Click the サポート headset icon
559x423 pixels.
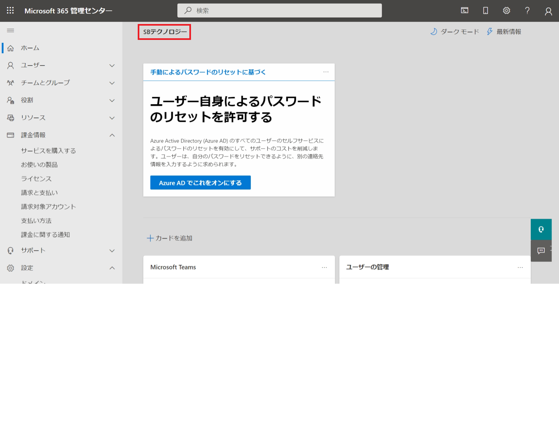point(10,250)
